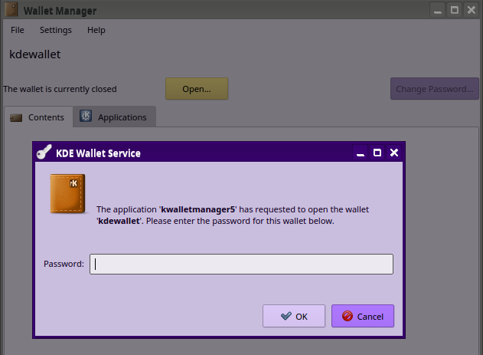This screenshot has height=355, width=483.
Task: Confirm the password with OK
Action: point(294,316)
